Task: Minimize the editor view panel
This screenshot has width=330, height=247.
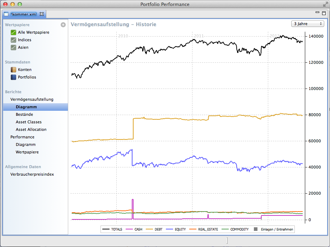Action: 317,13
